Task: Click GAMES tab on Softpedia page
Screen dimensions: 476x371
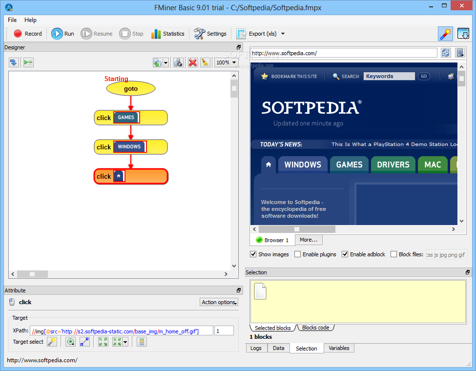Action: pos(349,165)
